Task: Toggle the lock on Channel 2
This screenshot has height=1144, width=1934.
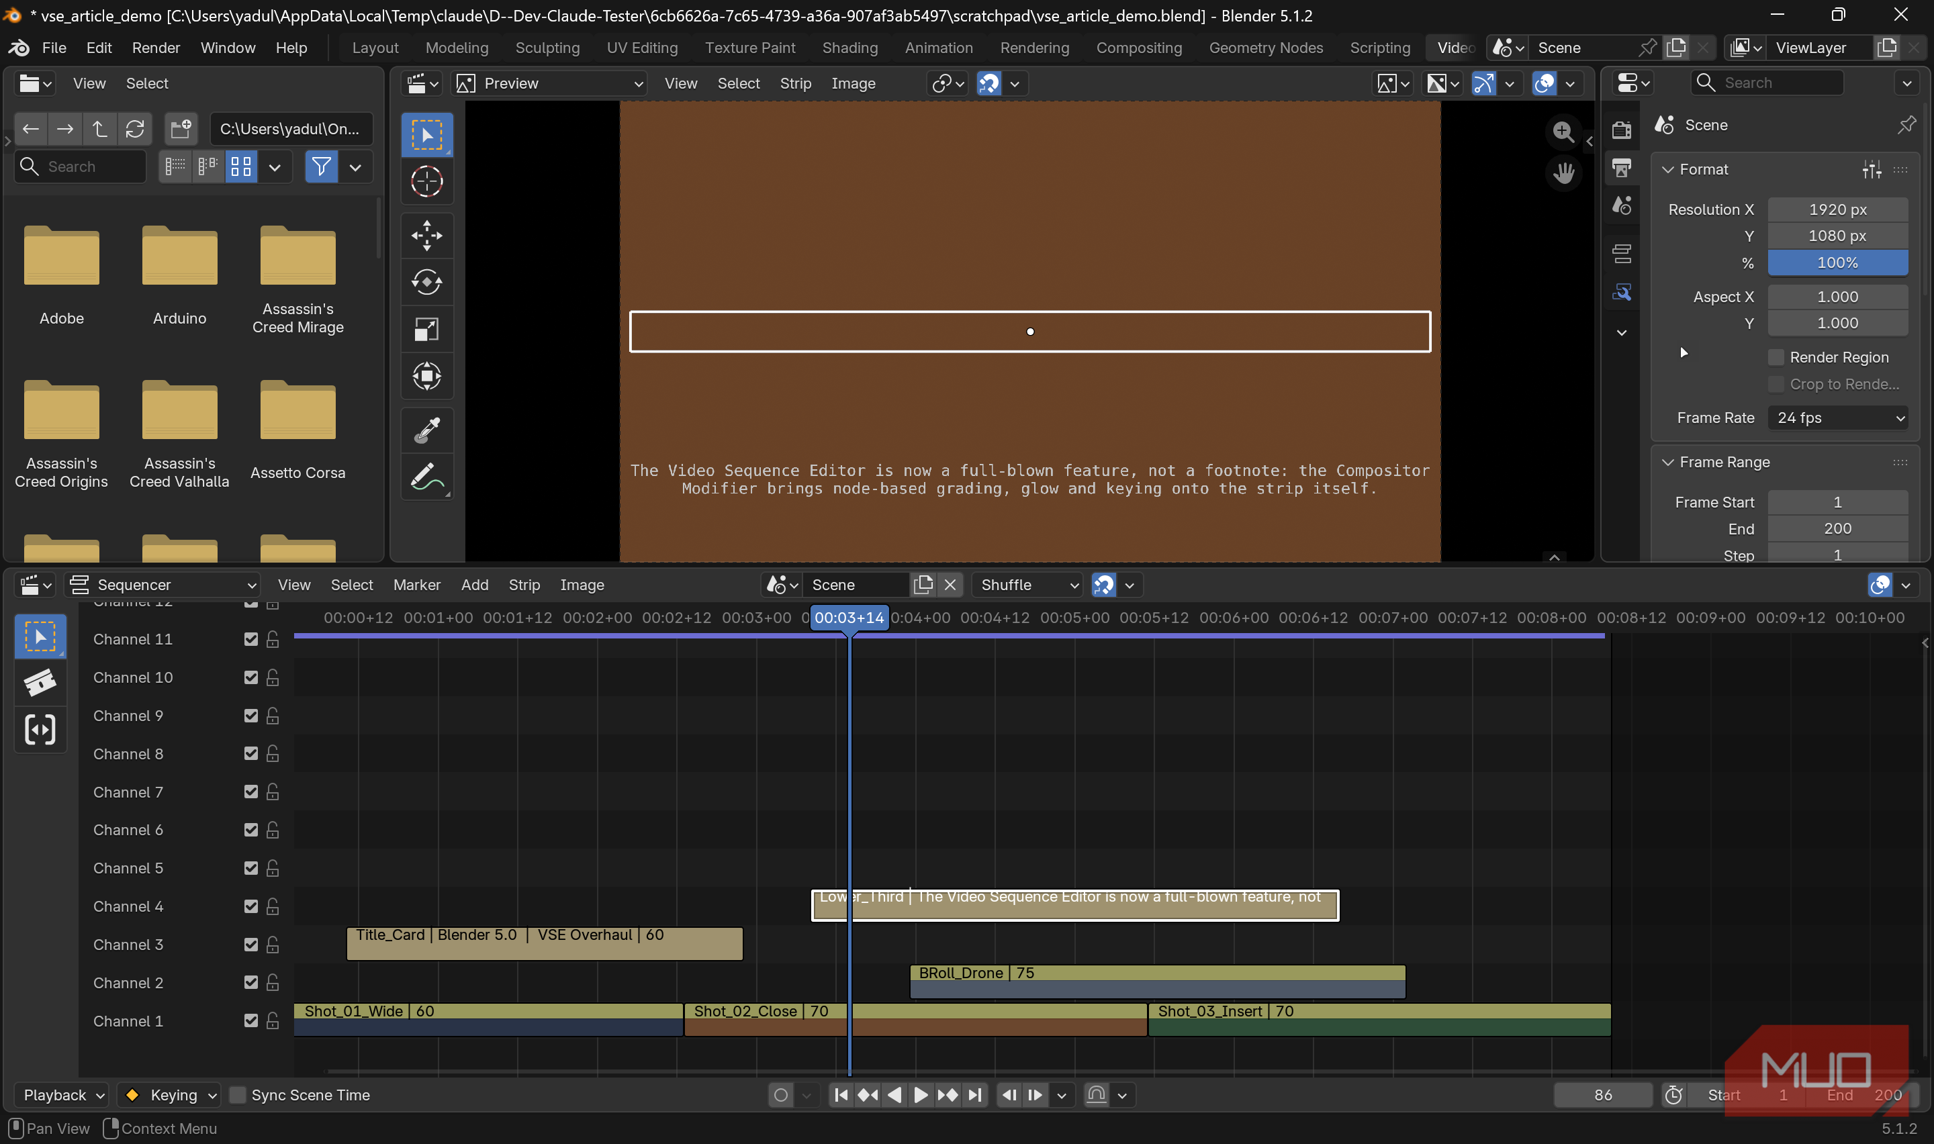Action: (272, 982)
